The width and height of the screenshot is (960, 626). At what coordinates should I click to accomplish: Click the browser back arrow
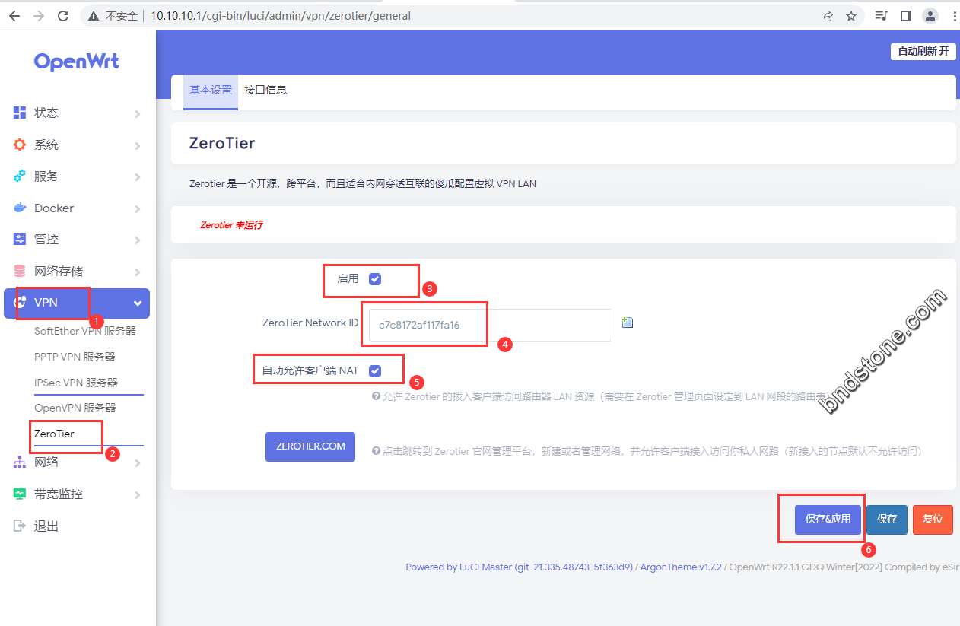point(14,16)
